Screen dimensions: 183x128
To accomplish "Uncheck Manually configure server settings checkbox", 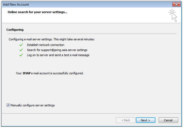I will click(8, 105).
